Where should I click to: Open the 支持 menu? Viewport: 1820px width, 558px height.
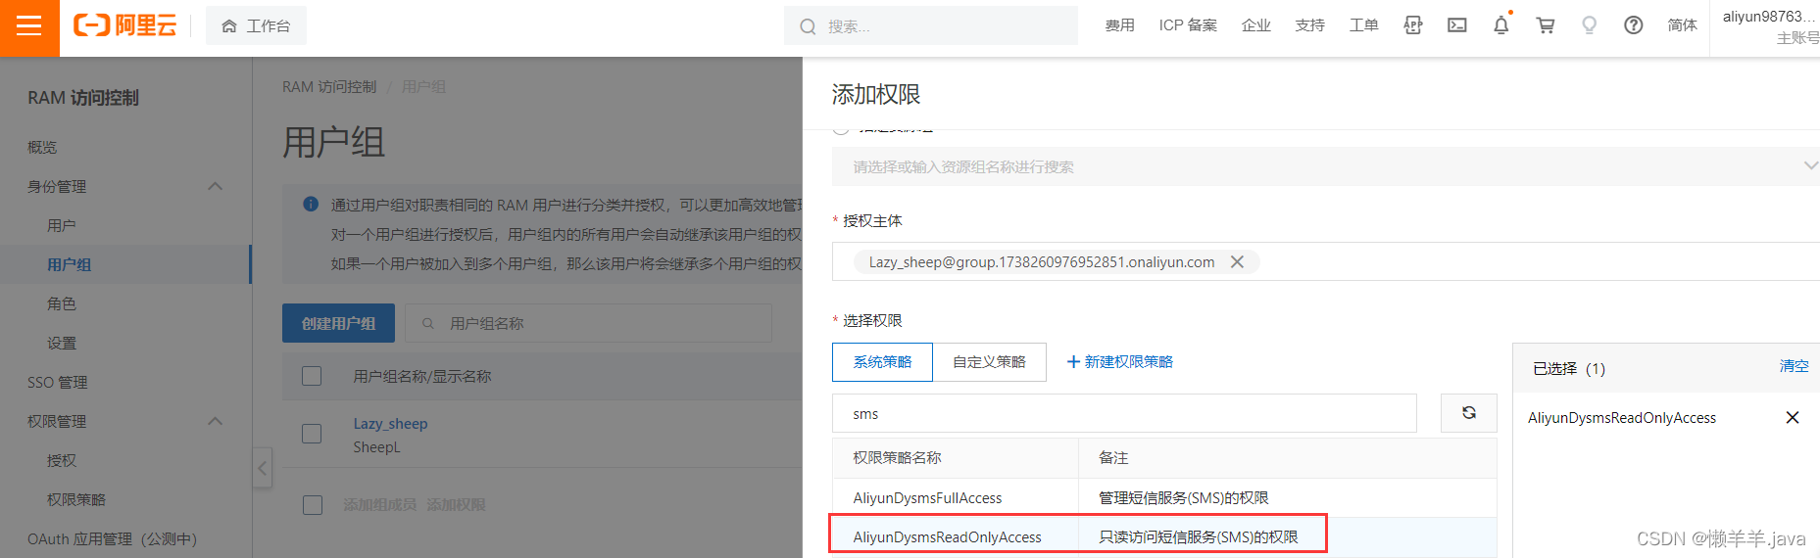click(1310, 25)
